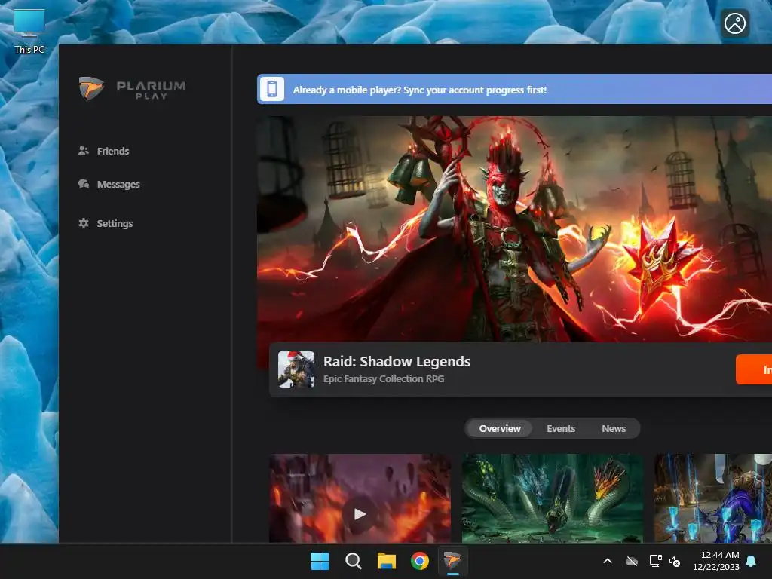Switch to the Events tab

(x=561, y=428)
